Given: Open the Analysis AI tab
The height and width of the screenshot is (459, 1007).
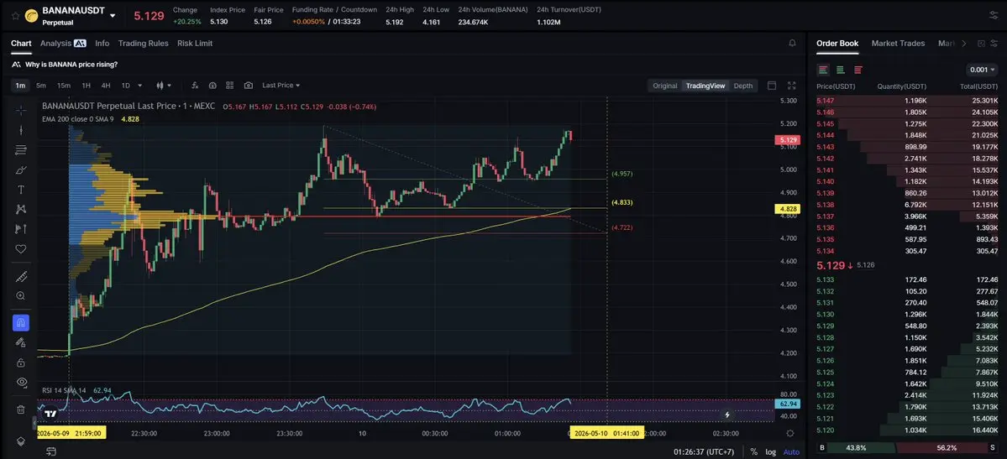Looking at the screenshot, I should point(63,43).
